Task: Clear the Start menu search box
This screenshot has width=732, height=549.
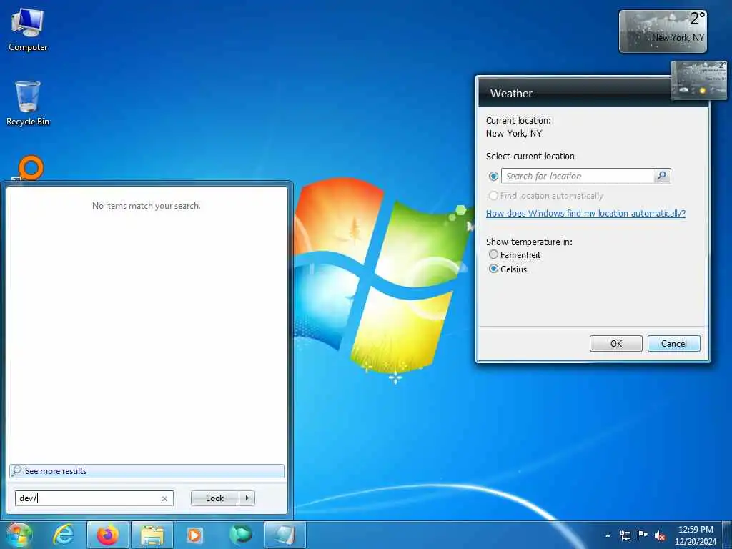Action: tap(164, 498)
